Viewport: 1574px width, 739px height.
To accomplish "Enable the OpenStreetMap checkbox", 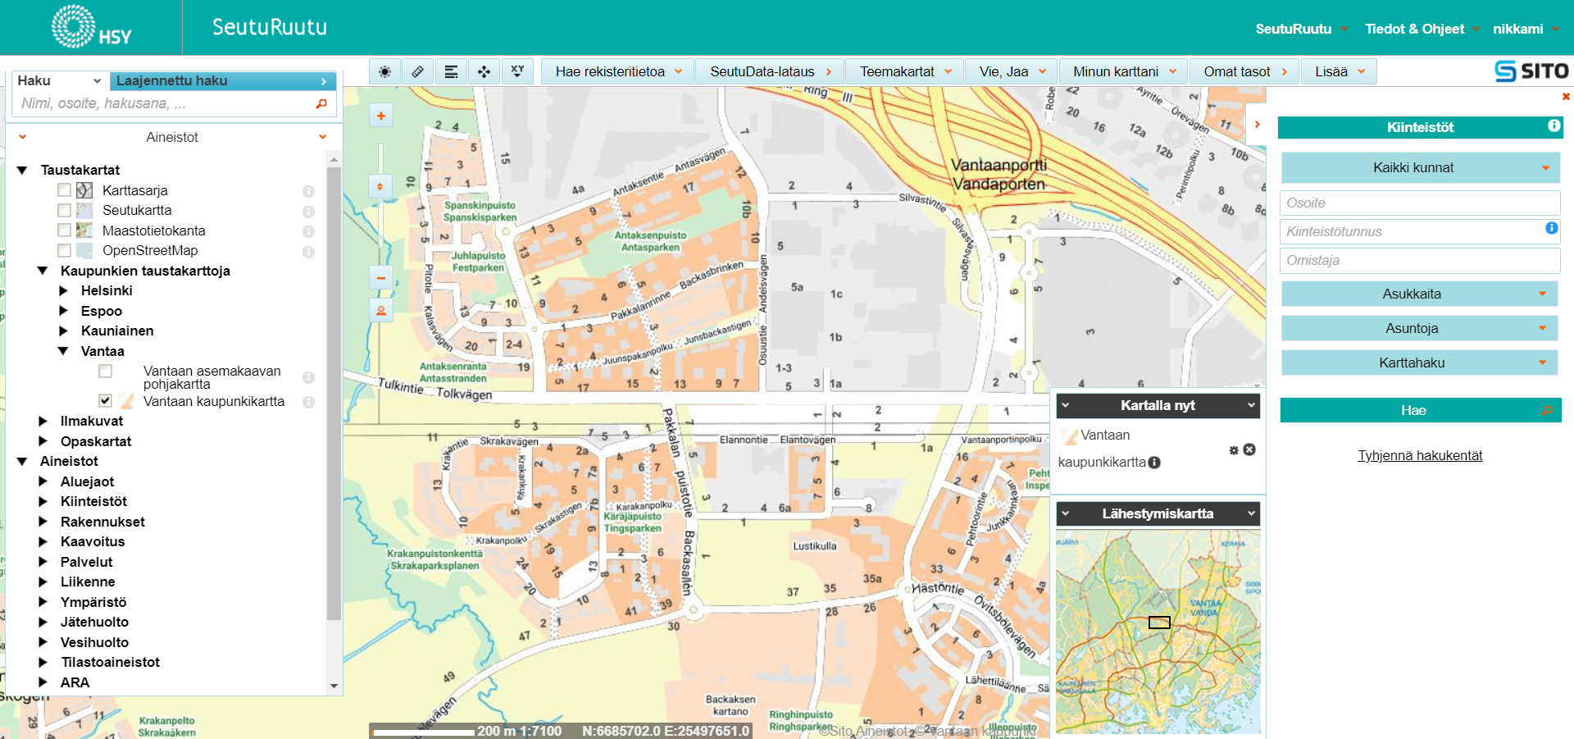I will tap(64, 250).
